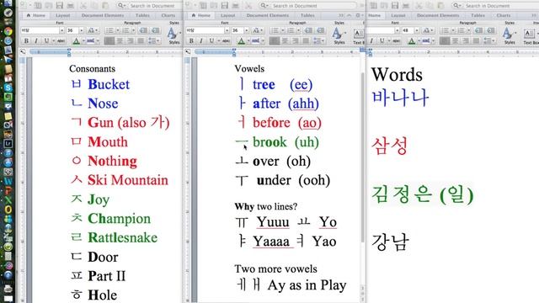Open Layout tab in Words window
This screenshot has height=303, width=539.
(398, 15)
